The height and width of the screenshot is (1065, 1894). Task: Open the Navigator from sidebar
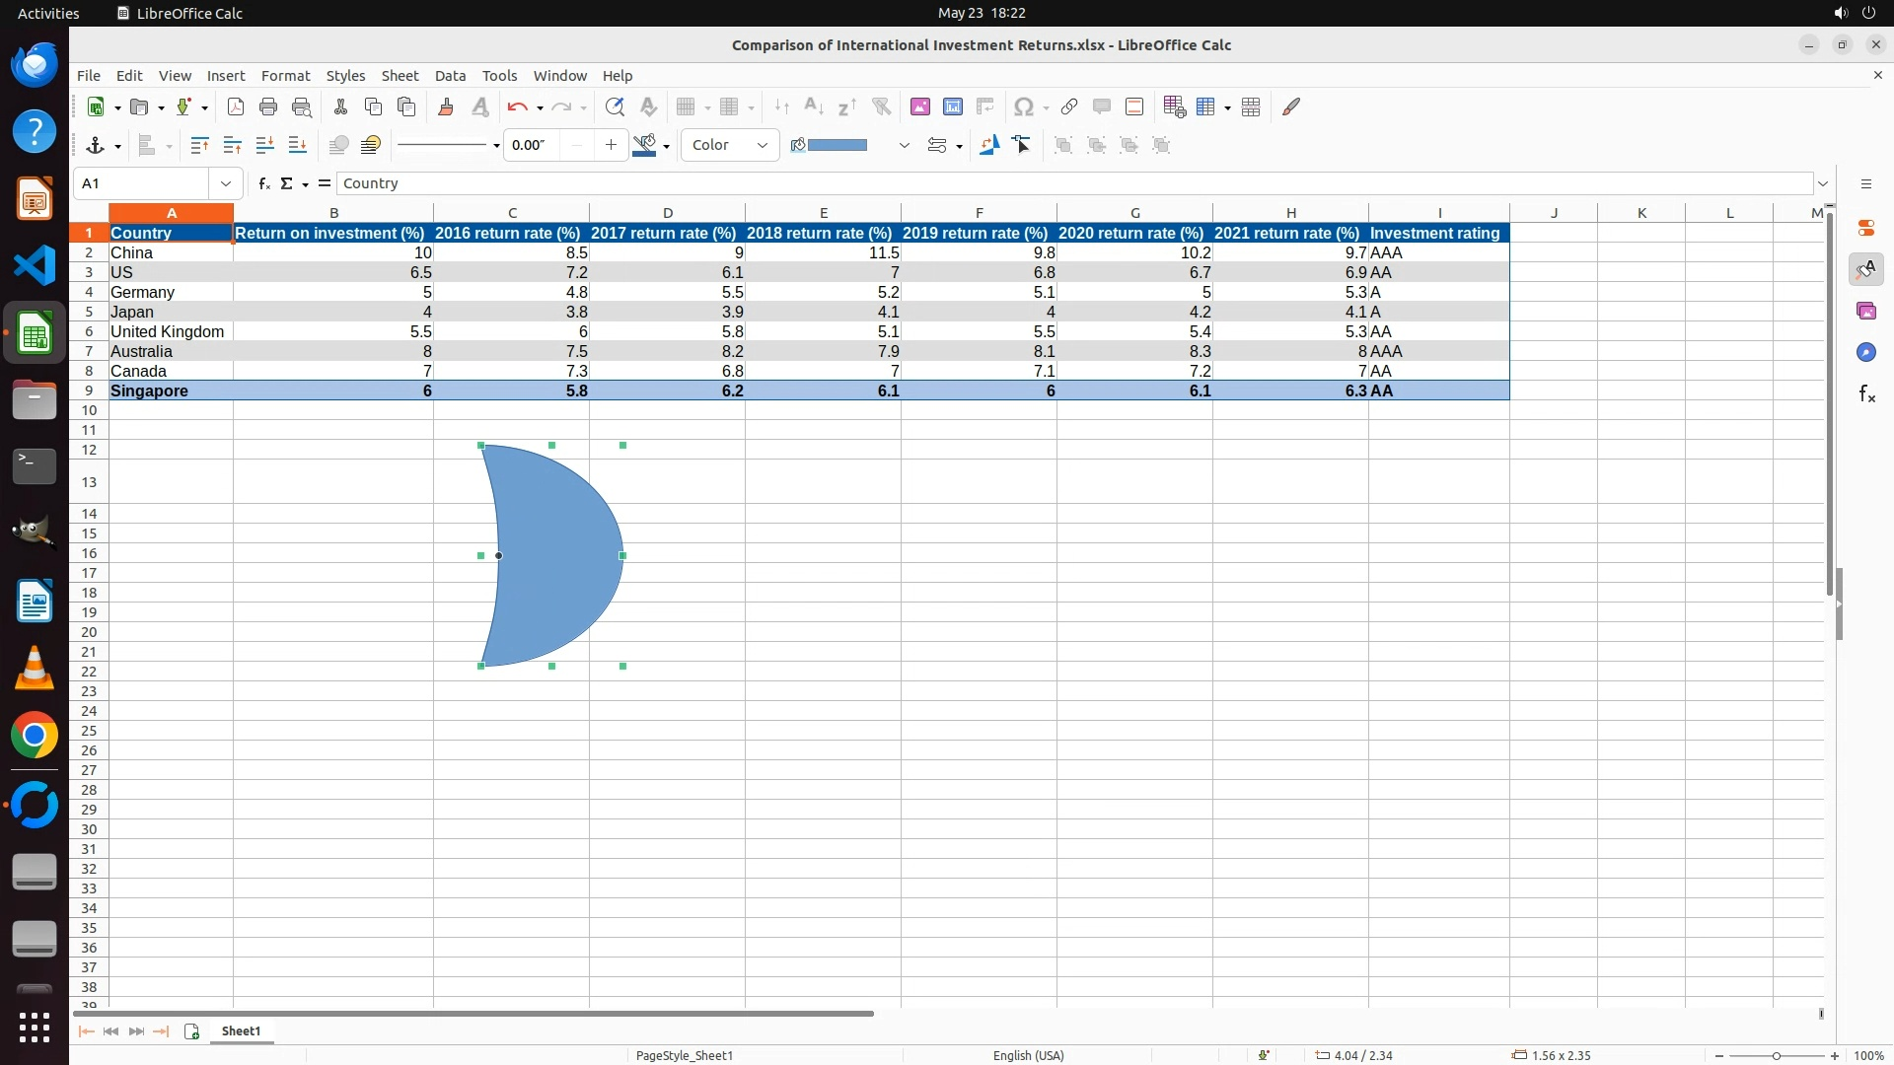[1865, 353]
